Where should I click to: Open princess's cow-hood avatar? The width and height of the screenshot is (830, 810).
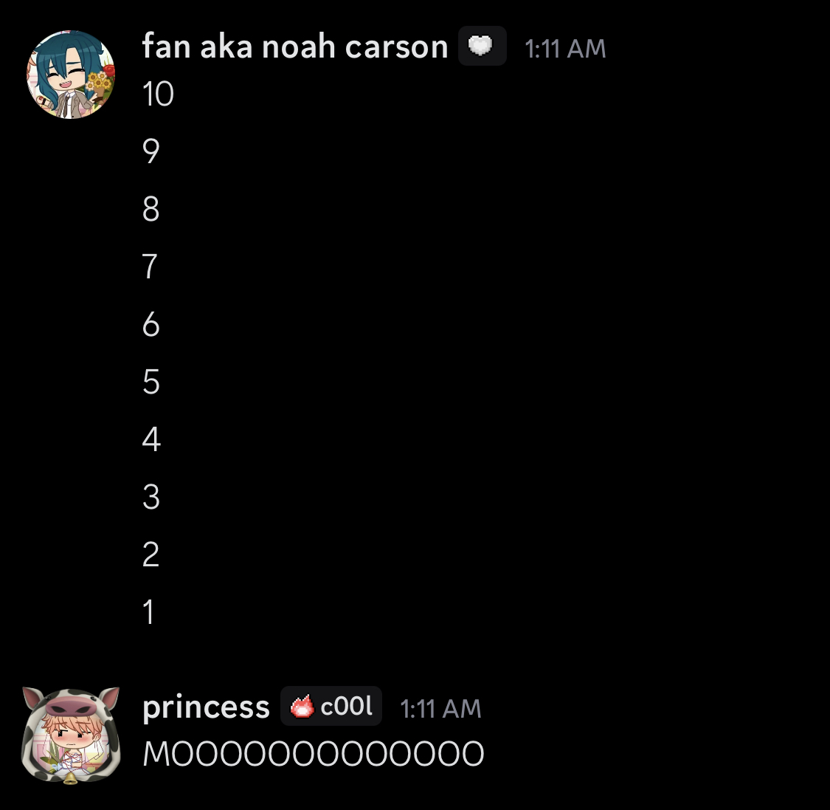70,735
